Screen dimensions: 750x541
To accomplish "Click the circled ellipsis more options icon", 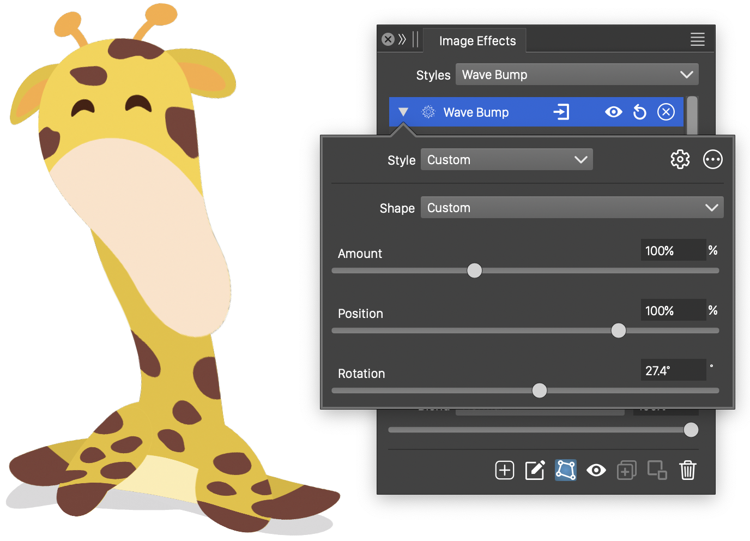I will 712,160.
